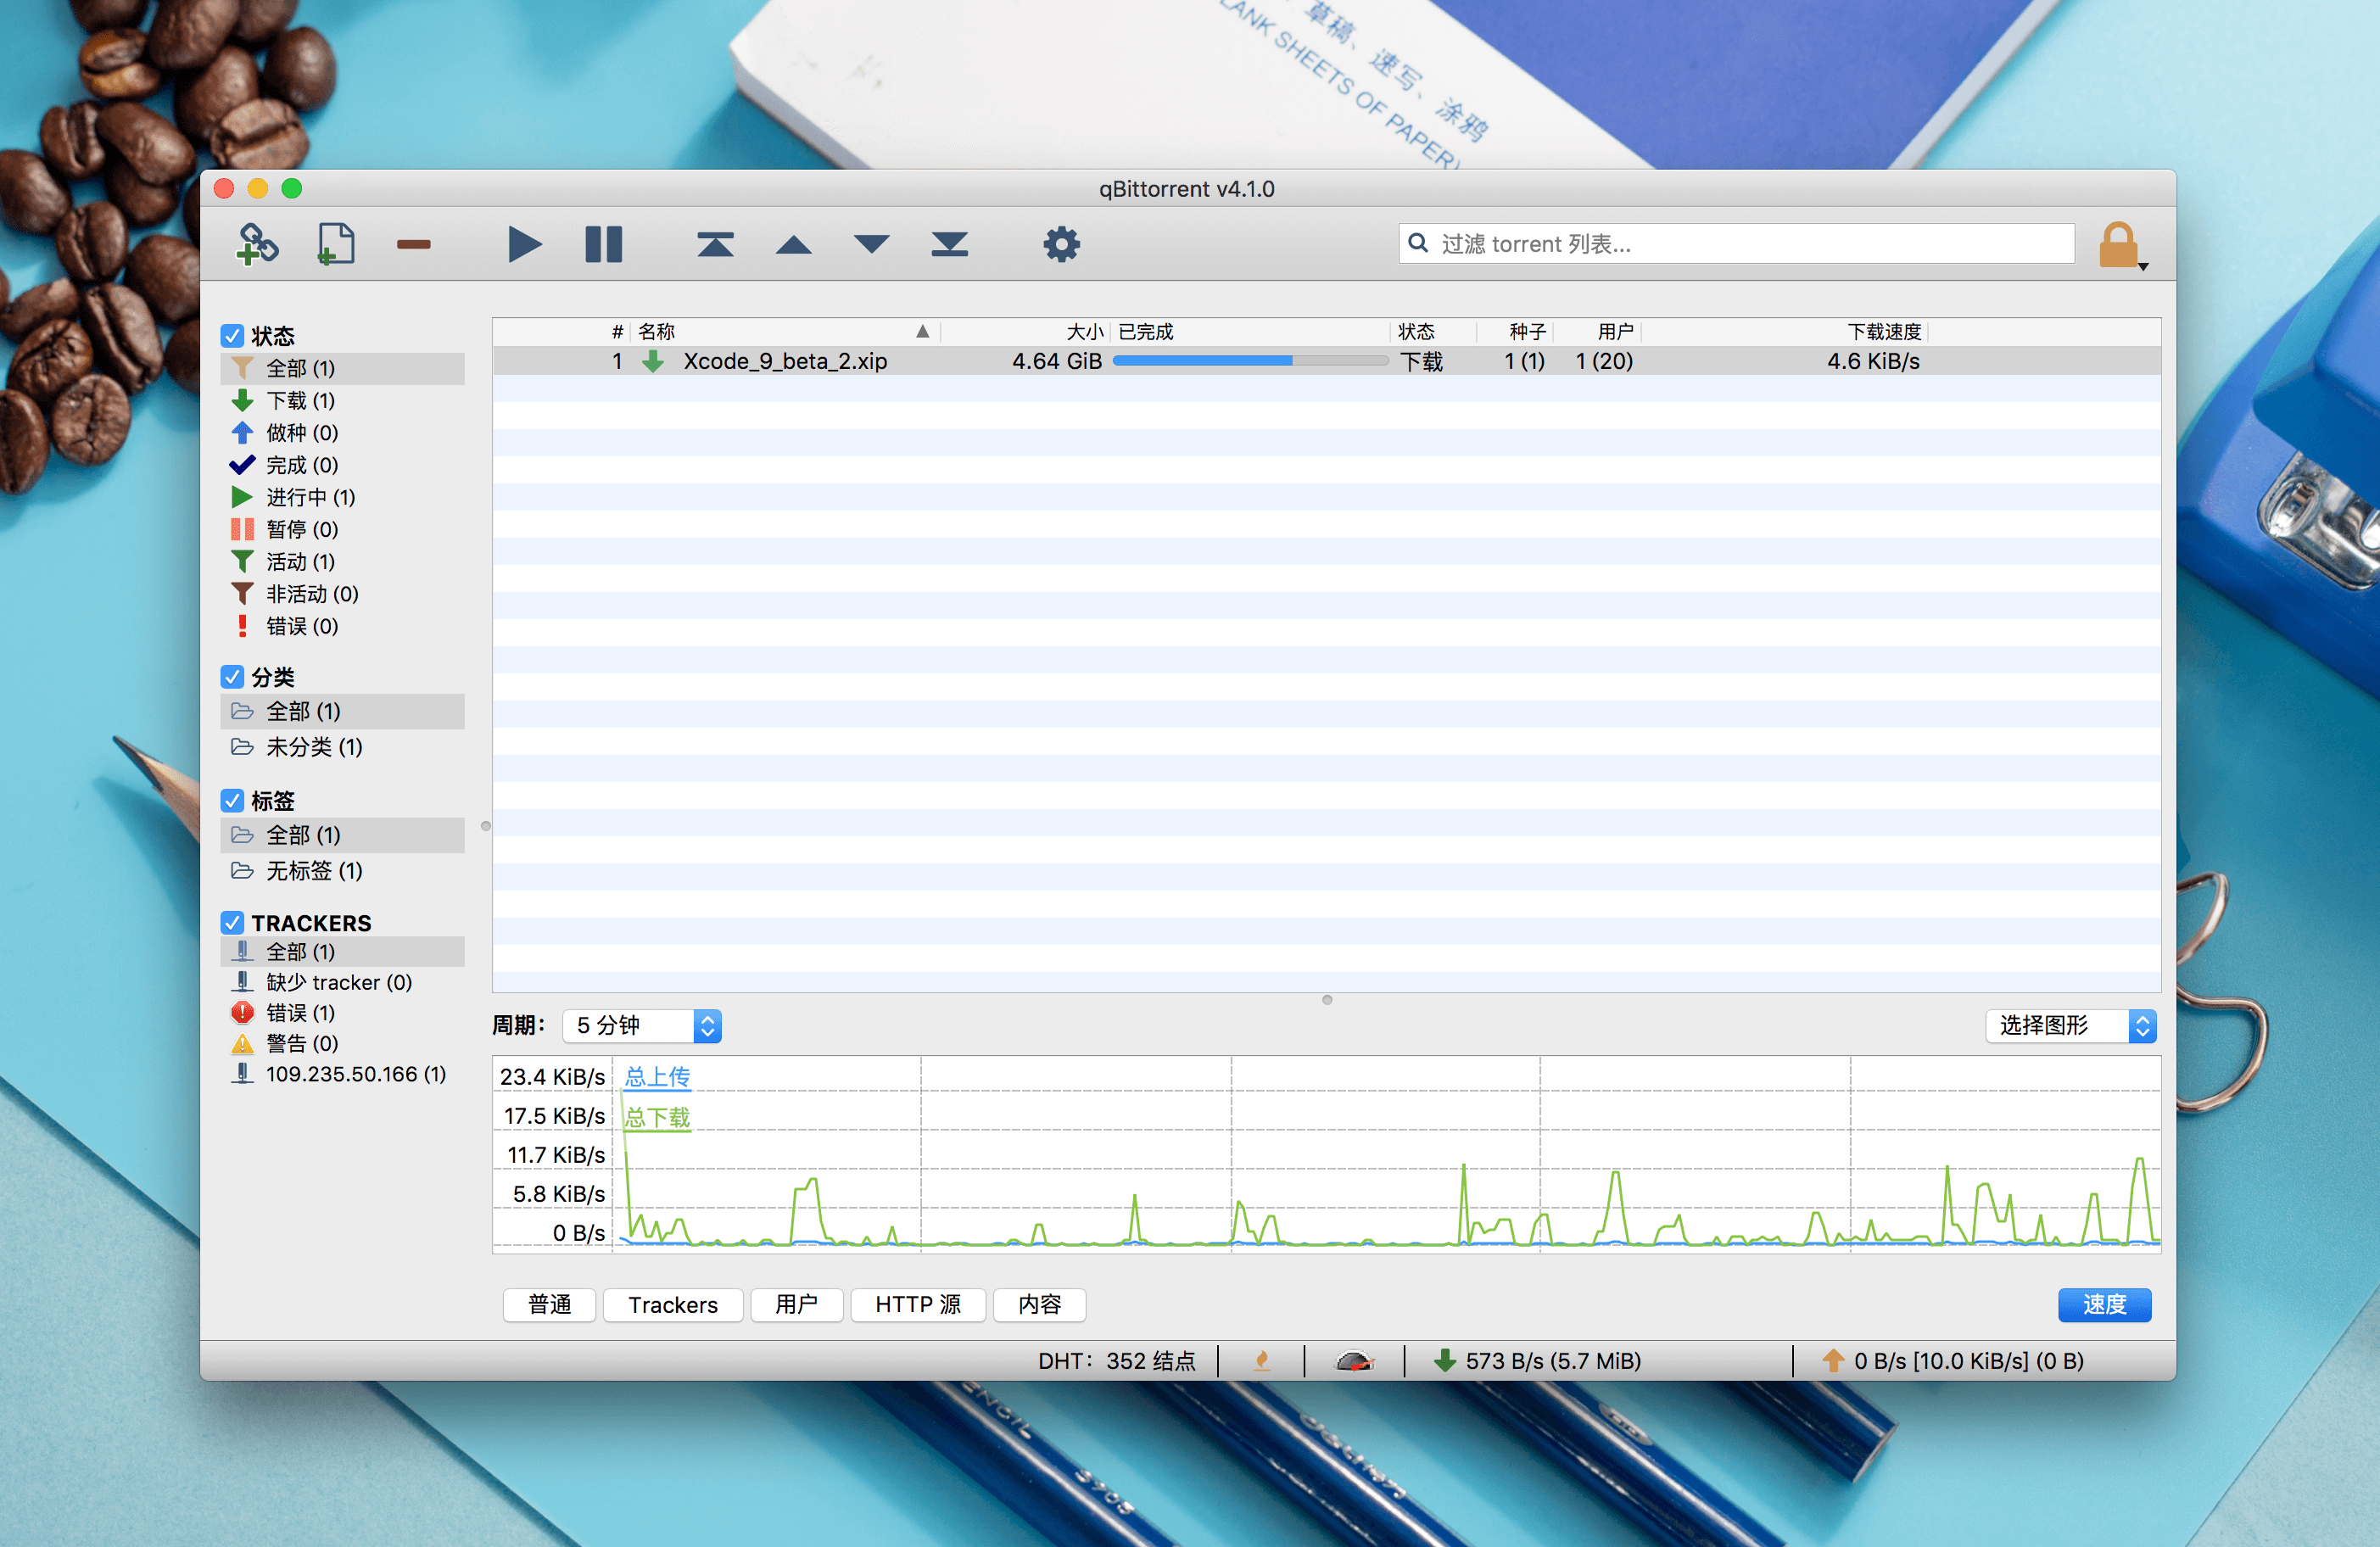Move torrent down in queue

click(x=871, y=244)
